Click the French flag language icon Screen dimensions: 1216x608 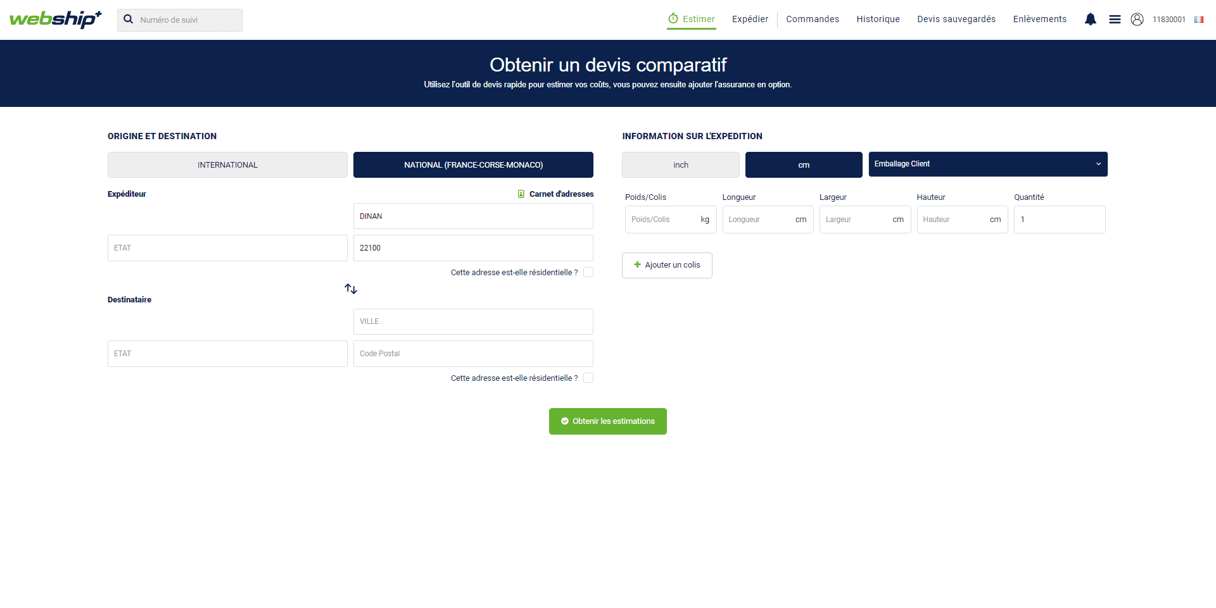click(x=1199, y=19)
